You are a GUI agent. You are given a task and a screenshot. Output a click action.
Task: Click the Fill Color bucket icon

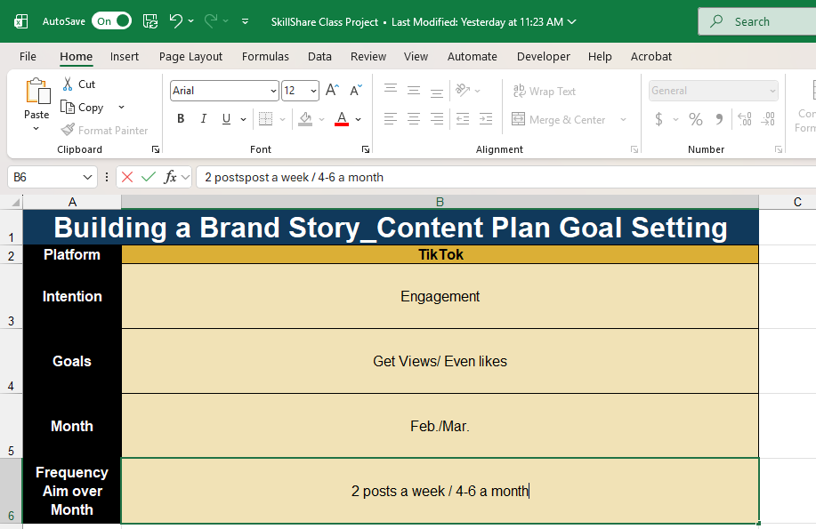(x=305, y=119)
